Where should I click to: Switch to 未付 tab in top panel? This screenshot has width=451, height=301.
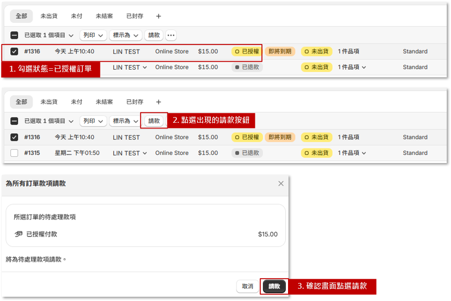(76, 16)
